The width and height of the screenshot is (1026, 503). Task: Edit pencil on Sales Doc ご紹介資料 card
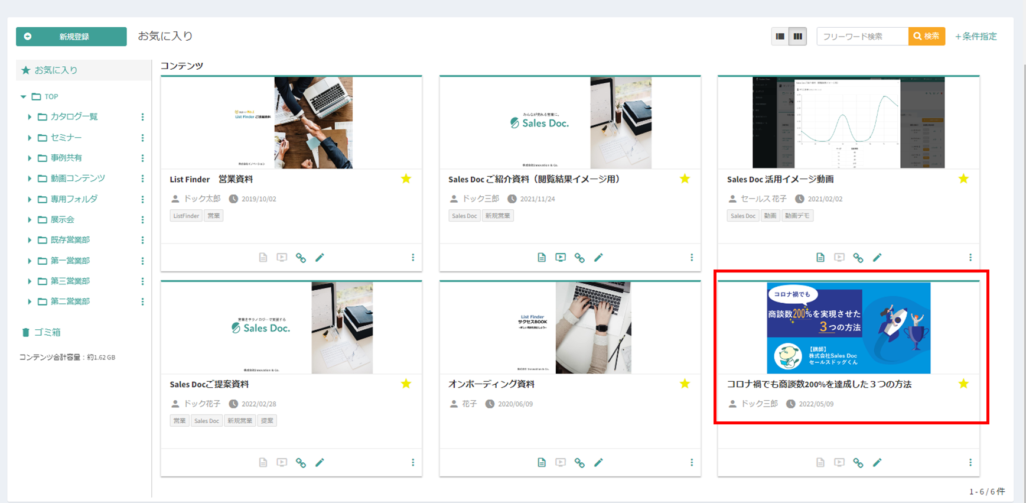coord(598,258)
